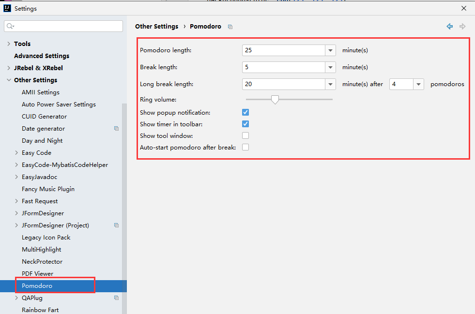475x314 pixels.
Task: Open AMII Settings page
Action: coord(41,92)
